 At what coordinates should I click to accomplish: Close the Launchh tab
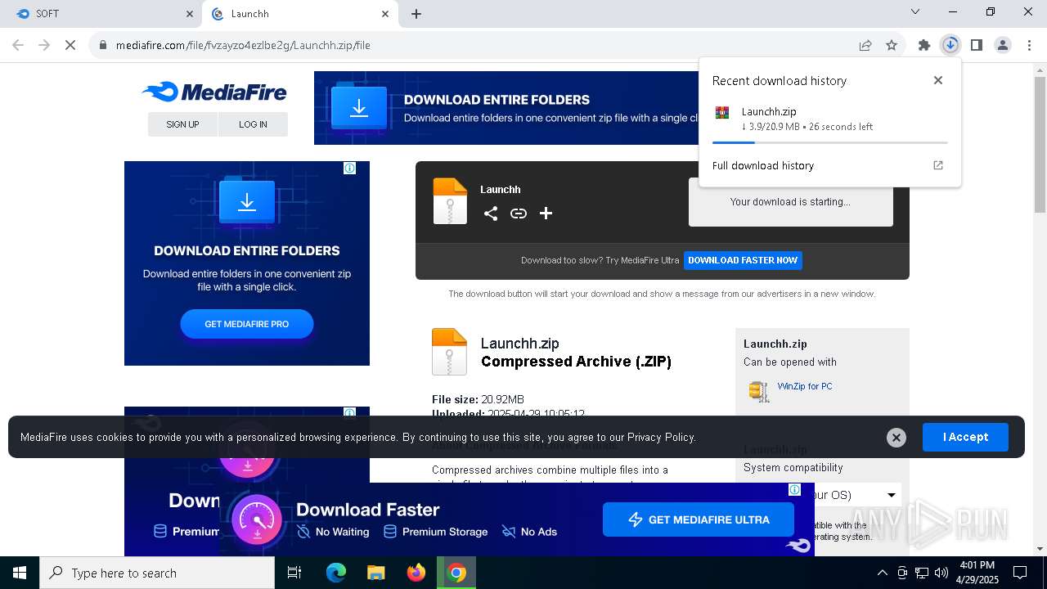385,14
